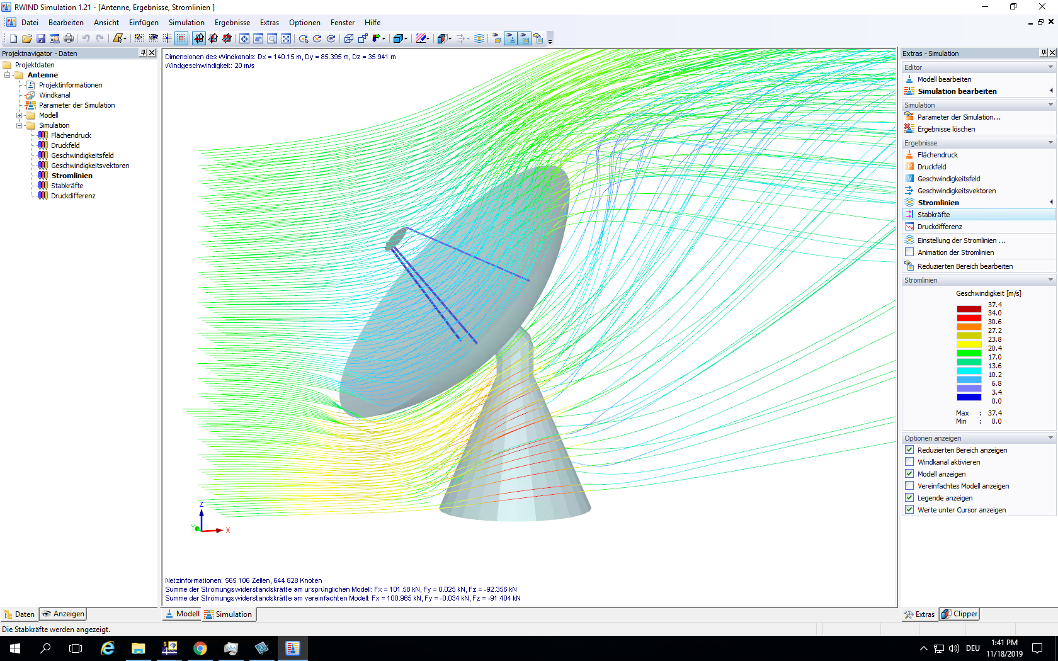
Task: Click Simulation bearbeiten in Editor section
Action: click(957, 91)
